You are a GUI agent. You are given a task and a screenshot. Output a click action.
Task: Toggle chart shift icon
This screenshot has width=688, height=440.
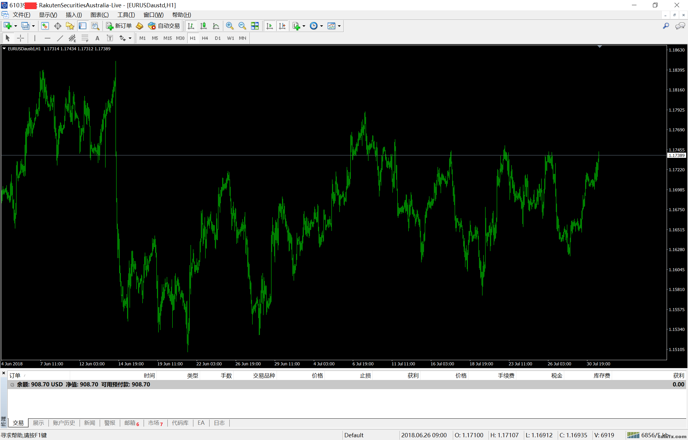(x=282, y=26)
